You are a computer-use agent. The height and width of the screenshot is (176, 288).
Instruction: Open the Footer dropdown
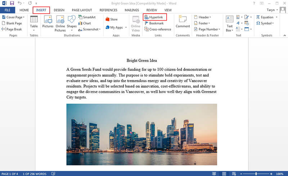coord(202,23)
